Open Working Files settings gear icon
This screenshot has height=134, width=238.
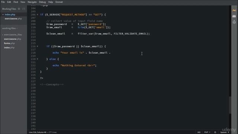click(19, 9)
